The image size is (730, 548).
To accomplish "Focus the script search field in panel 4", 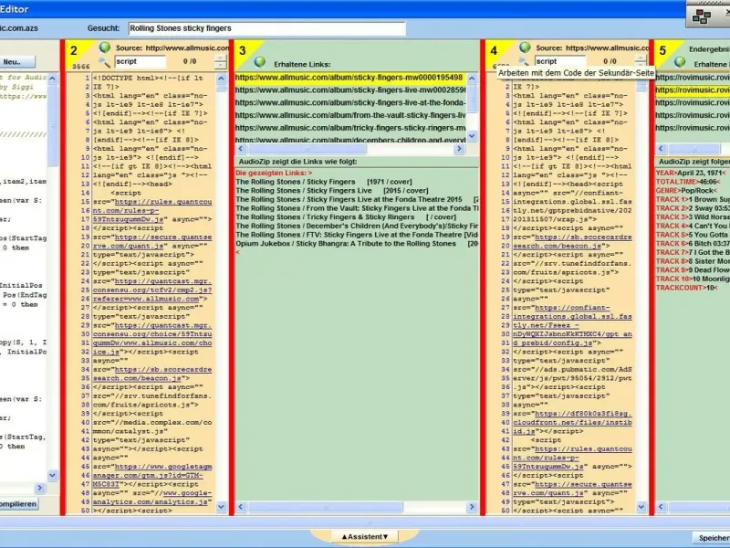I will point(560,61).
